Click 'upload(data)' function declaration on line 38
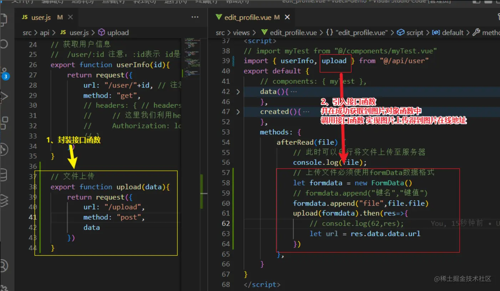This screenshot has height=291, width=500. [141, 187]
